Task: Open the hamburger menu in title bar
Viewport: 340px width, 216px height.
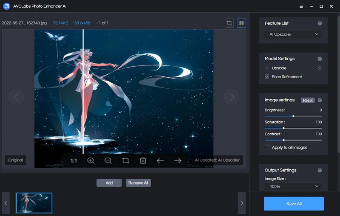Action: (301, 6)
